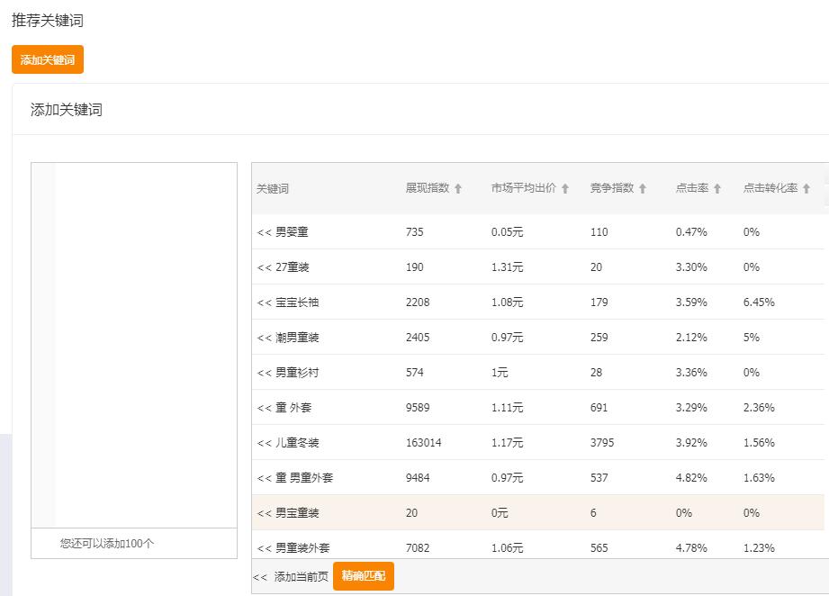Click click-rate value 3.92%
Image resolution: width=829 pixels, height=596 pixels.
[x=691, y=443]
